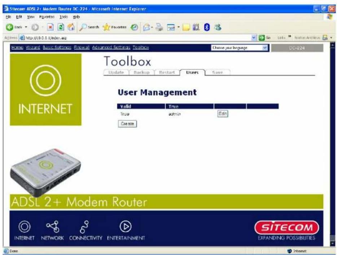Viewport: 337px width, 255px height.
Task: Click the yellow Discuss note icon
Action: coord(186,27)
